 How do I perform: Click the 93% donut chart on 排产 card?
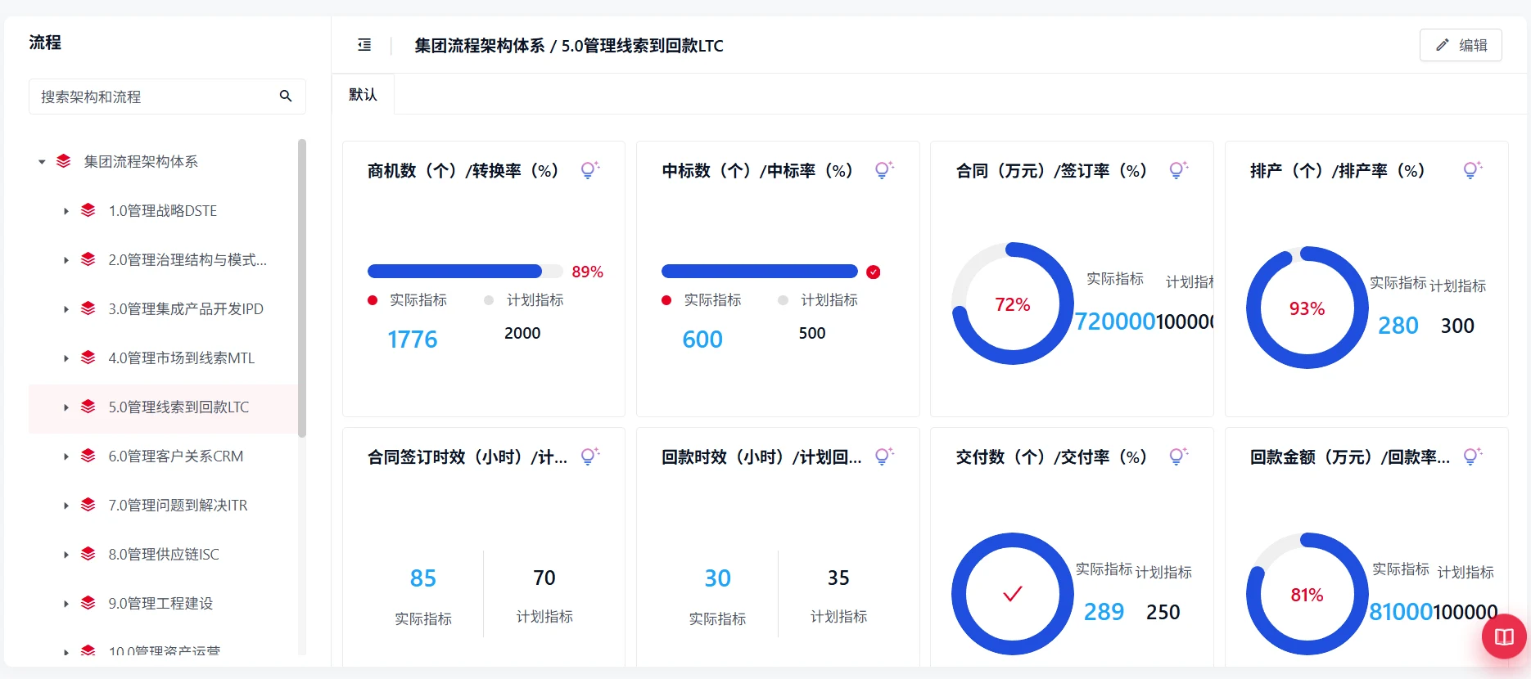click(x=1307, y=308)
